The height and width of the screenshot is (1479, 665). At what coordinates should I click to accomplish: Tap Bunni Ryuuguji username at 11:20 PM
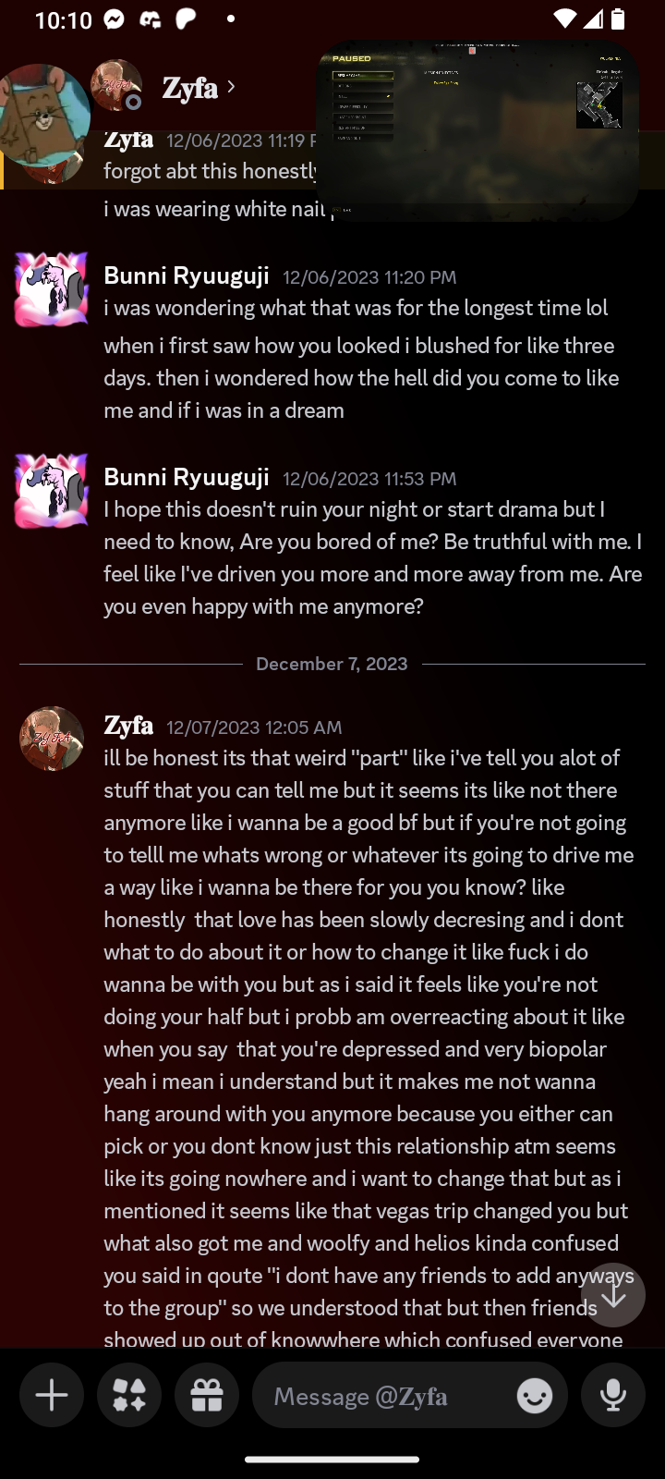click(x=187, y=275)
